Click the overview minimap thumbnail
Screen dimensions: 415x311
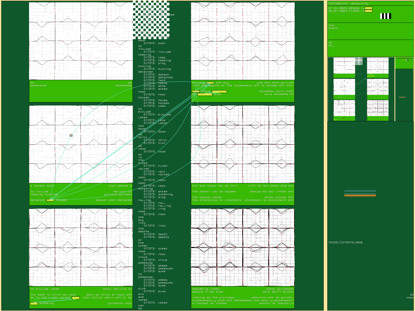[x=361, y=89]
